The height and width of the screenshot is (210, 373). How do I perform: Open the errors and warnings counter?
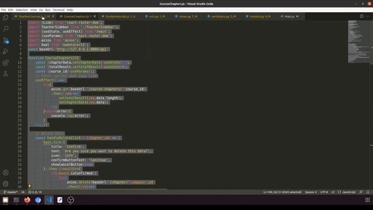[35, 192]
